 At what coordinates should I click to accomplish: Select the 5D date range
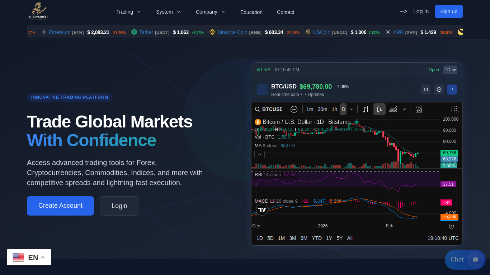pos(270,238)
